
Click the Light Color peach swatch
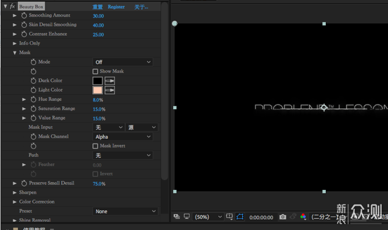[98, 90]
